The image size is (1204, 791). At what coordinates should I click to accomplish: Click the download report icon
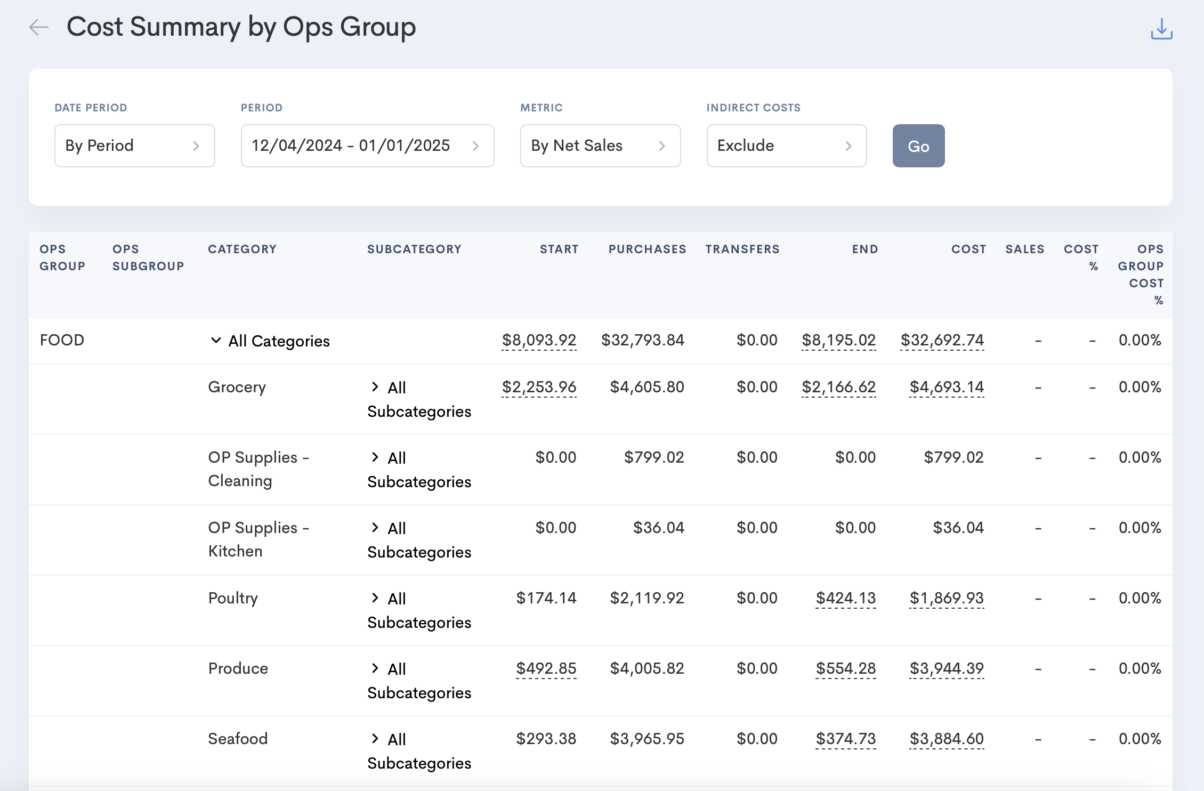[x=1161, y=29]
